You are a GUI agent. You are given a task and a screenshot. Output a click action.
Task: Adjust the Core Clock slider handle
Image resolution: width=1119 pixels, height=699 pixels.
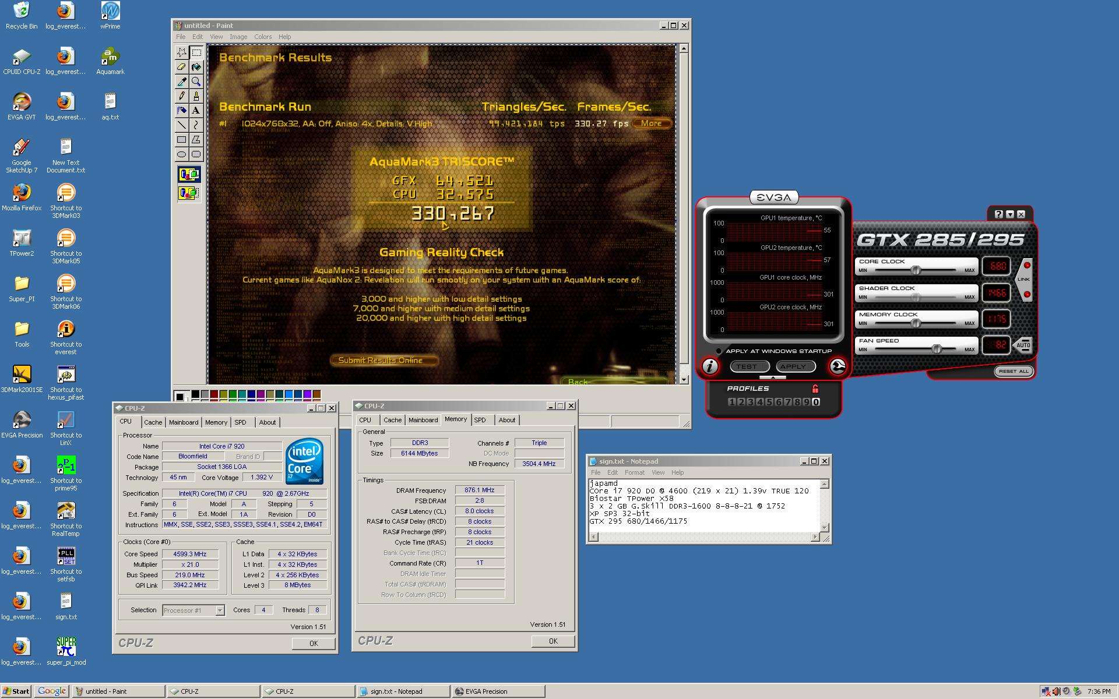tap(916, 270)
